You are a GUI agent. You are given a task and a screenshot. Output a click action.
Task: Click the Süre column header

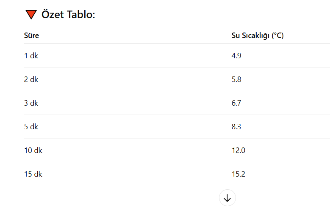point(31,35)
